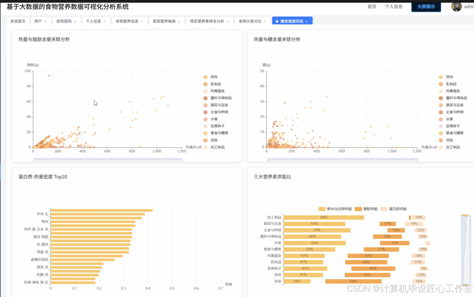Click the vertical zoom slider of 三大营养素供能比
The height and width of the screenshot is (297, 474).
(x=465, y=250)
